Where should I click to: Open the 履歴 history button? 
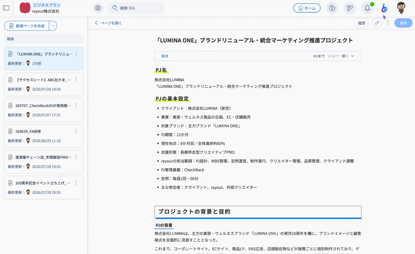point(361,23)
